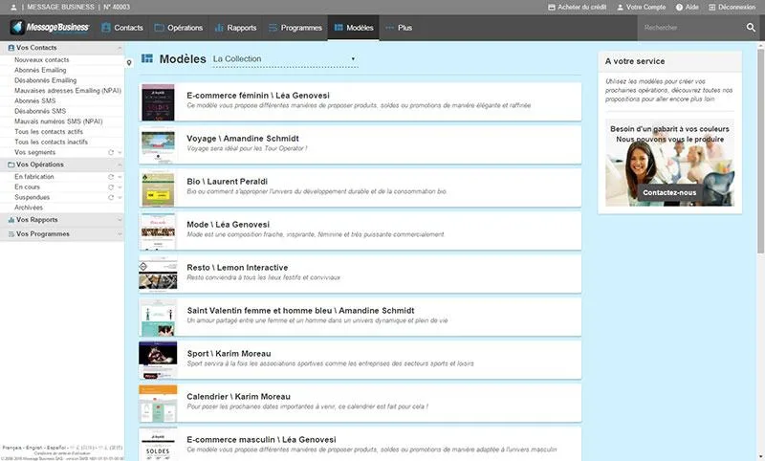Switch language to English

[33, 448]
